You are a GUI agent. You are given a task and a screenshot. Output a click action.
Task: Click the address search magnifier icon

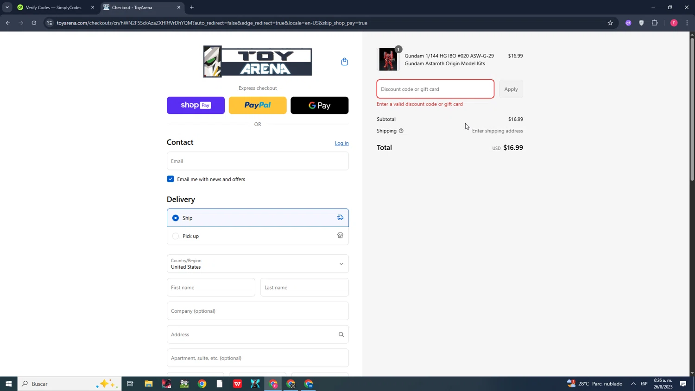click(341, 334)
